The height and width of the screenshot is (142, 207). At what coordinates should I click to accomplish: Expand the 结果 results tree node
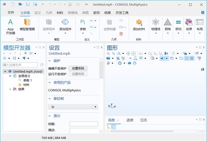pos(10,89)
